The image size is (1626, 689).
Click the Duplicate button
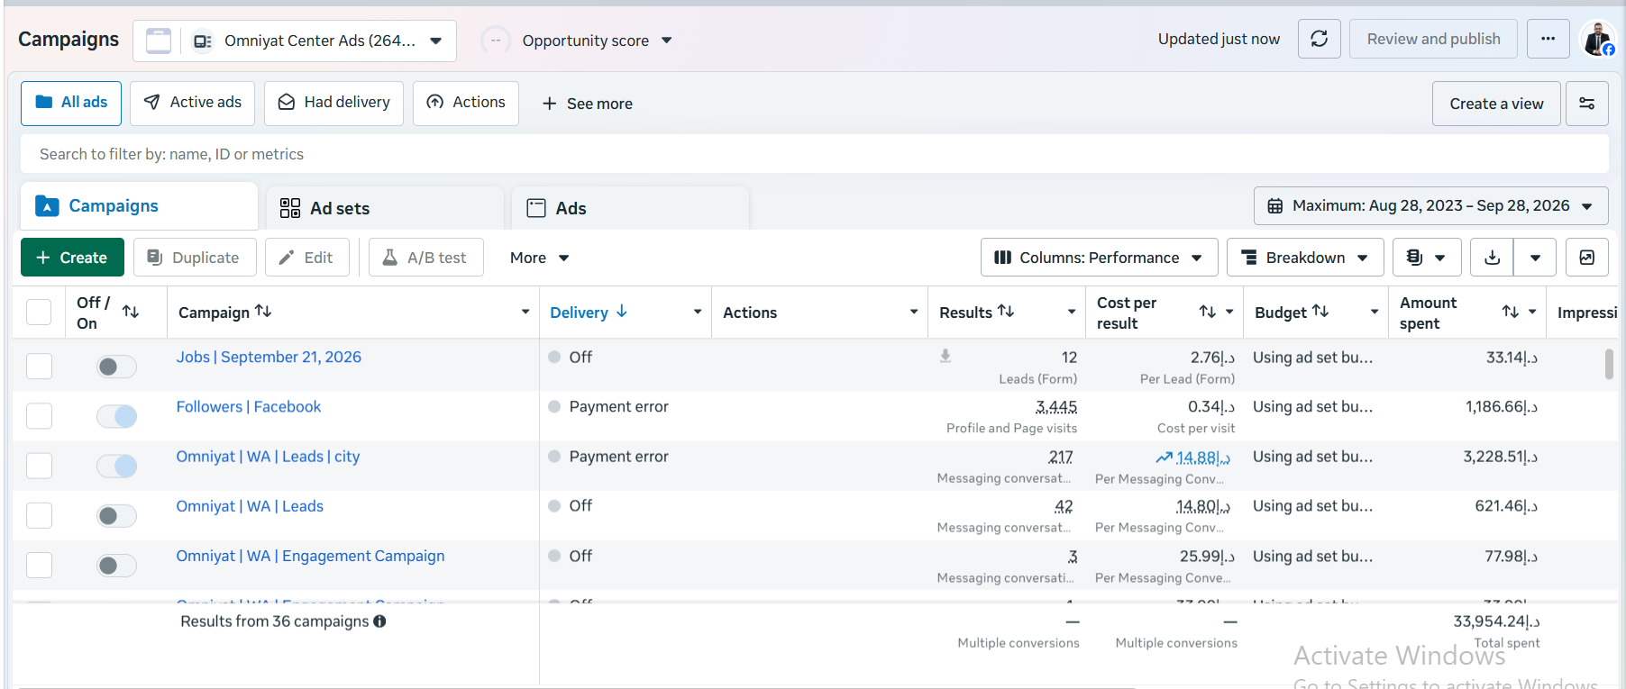195,258
